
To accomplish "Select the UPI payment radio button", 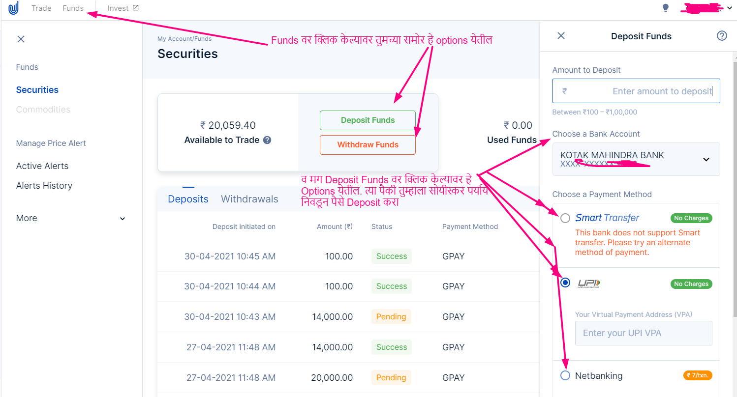I will pyautogui.click(x=565, y=283).
